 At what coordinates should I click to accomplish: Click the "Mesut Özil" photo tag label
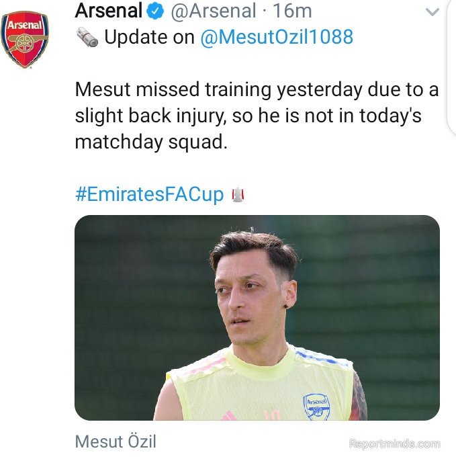pyautogui.click(x=116, y=442)
